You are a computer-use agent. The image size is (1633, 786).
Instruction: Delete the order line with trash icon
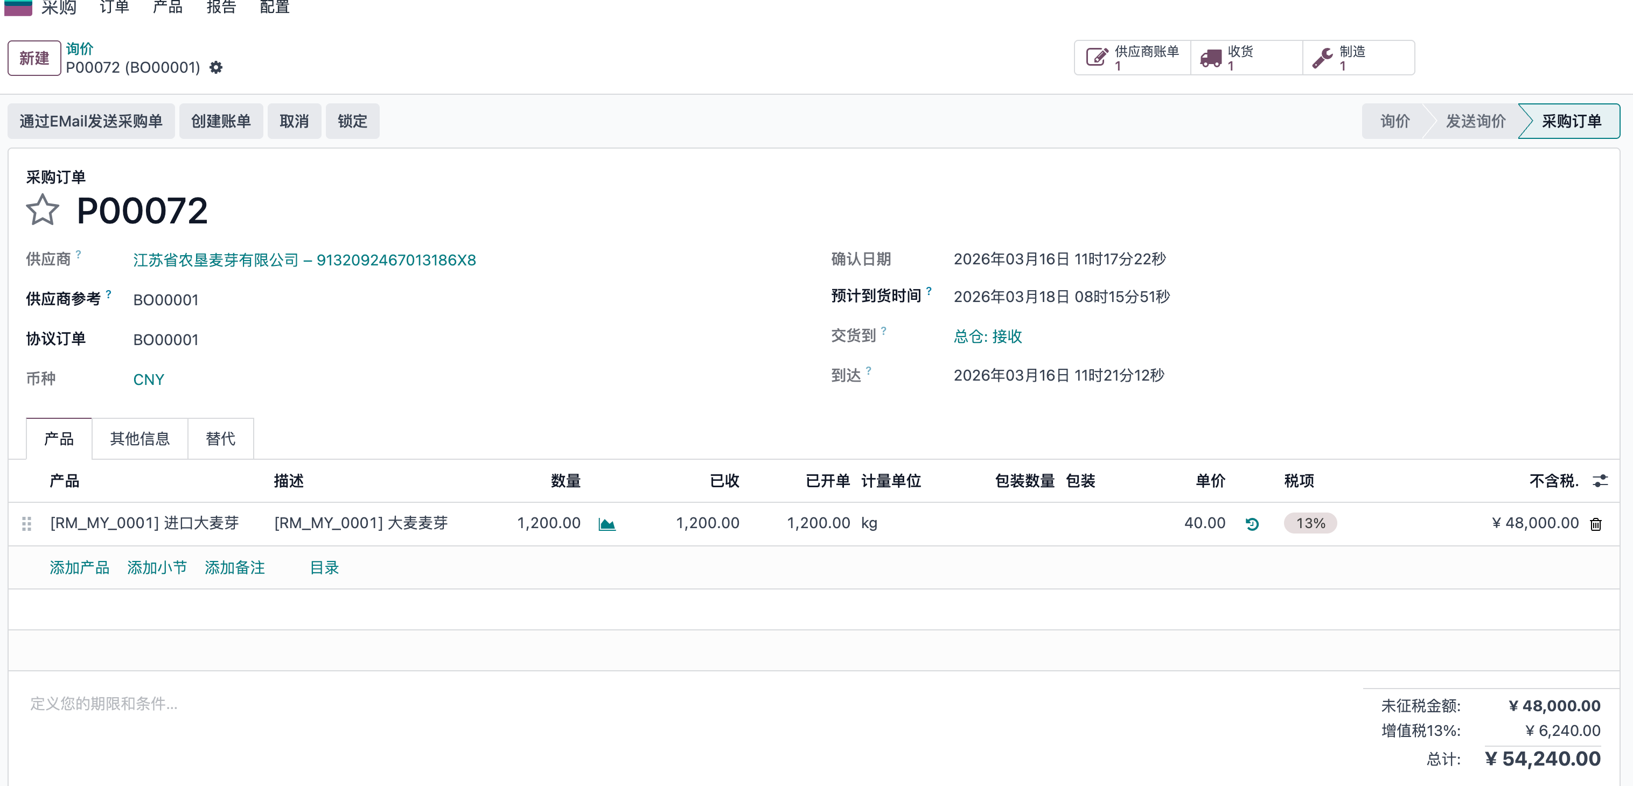point(1596,524)
